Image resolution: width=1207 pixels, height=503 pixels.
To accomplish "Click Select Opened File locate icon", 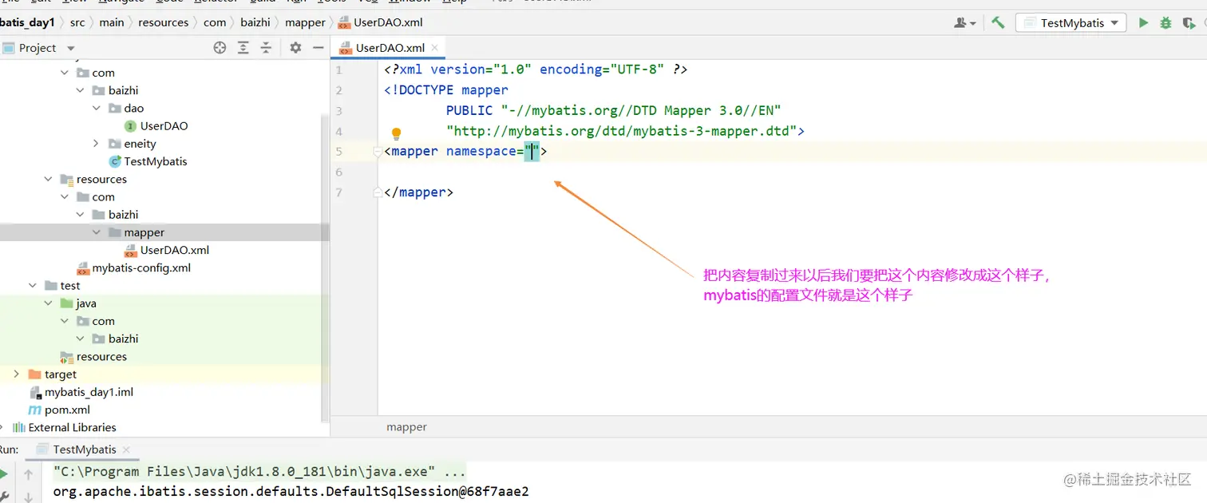I will [x=220, y=48].
